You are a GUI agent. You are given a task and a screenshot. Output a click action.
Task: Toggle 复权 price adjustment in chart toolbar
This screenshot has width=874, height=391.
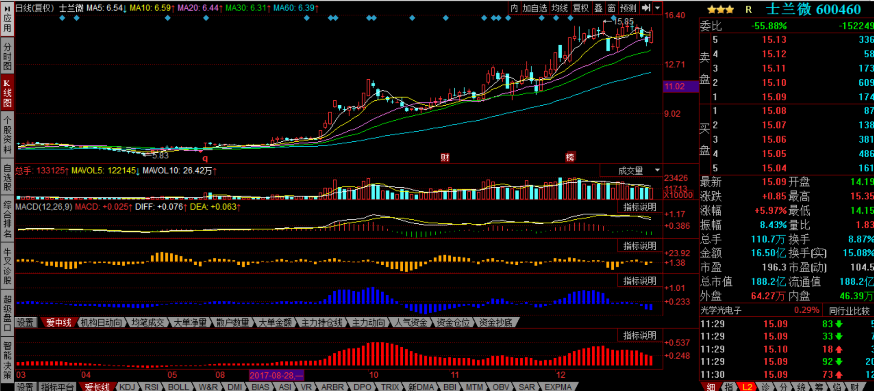(580, 8)
